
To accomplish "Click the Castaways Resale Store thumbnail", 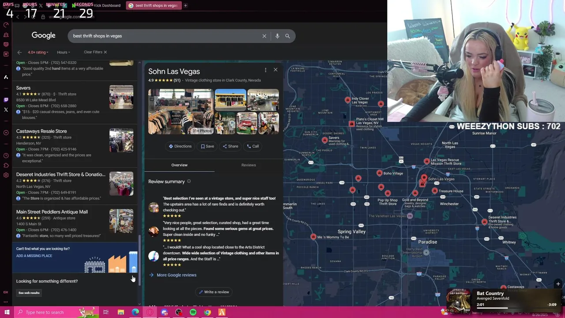I will point(121,140).
